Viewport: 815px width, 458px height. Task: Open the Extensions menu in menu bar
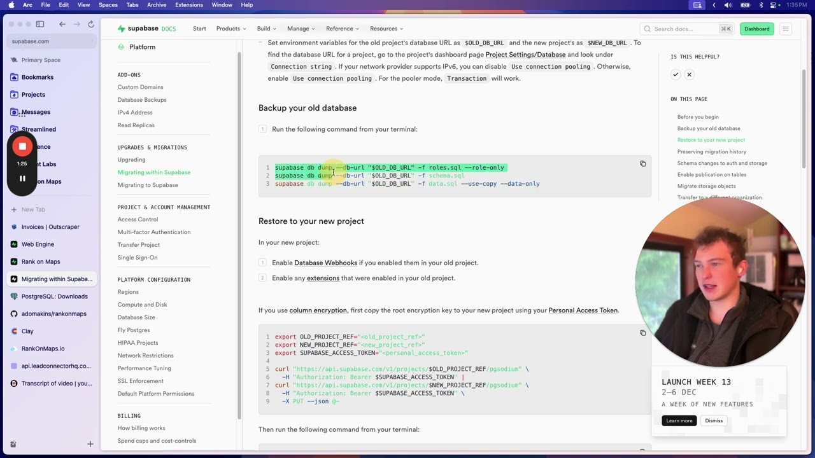[x=189, y=5]
